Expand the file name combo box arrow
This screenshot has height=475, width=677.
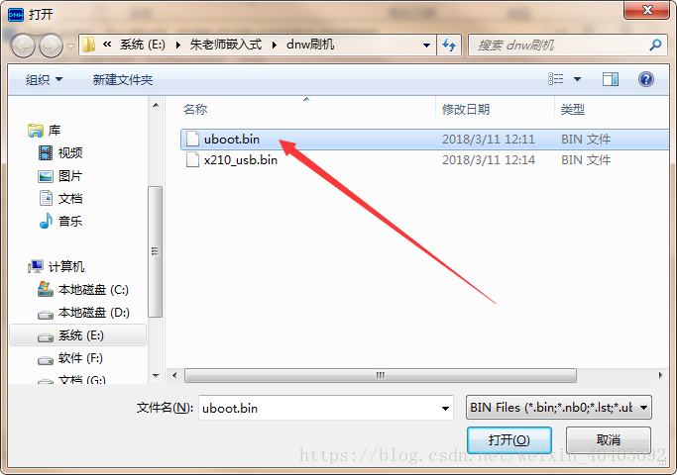445,408
